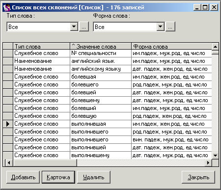Click the horizontal scrollbar left arrow
221x190 pixels.
pos(8,163)
